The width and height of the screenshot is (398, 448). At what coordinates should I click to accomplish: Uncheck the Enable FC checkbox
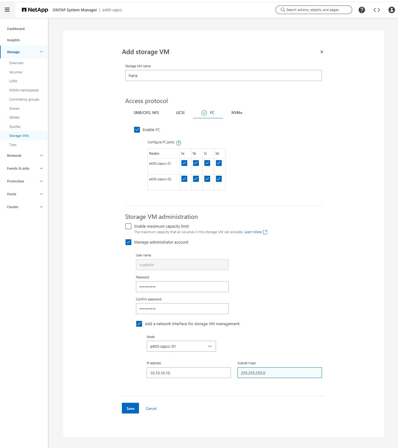(x=137, y=130)
